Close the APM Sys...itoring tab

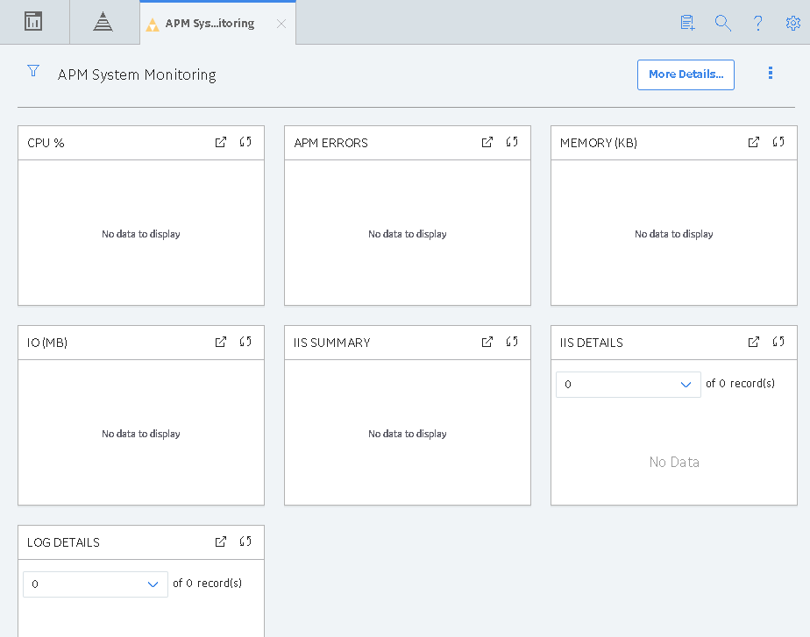tap(281, 24)
